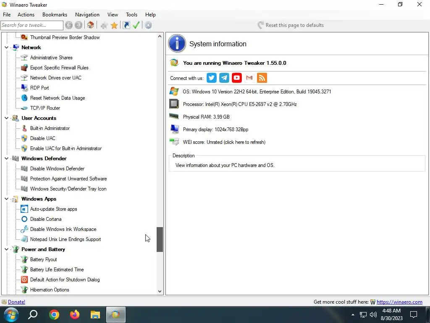The width and height of the screenshot is (430, 323).
Task: Select Protection Against Unwanted Software
Action: (x=68, y=179)
